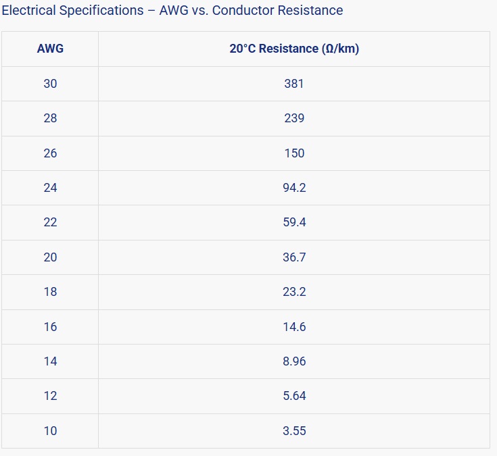Click AWG 28 cell

50,118
